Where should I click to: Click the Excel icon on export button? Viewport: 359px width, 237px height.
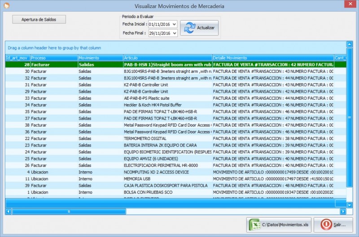pyautogui.click(x=254, y=224)
